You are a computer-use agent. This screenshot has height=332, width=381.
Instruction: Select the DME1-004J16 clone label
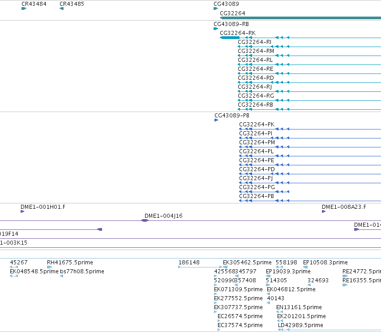(163, 216)
